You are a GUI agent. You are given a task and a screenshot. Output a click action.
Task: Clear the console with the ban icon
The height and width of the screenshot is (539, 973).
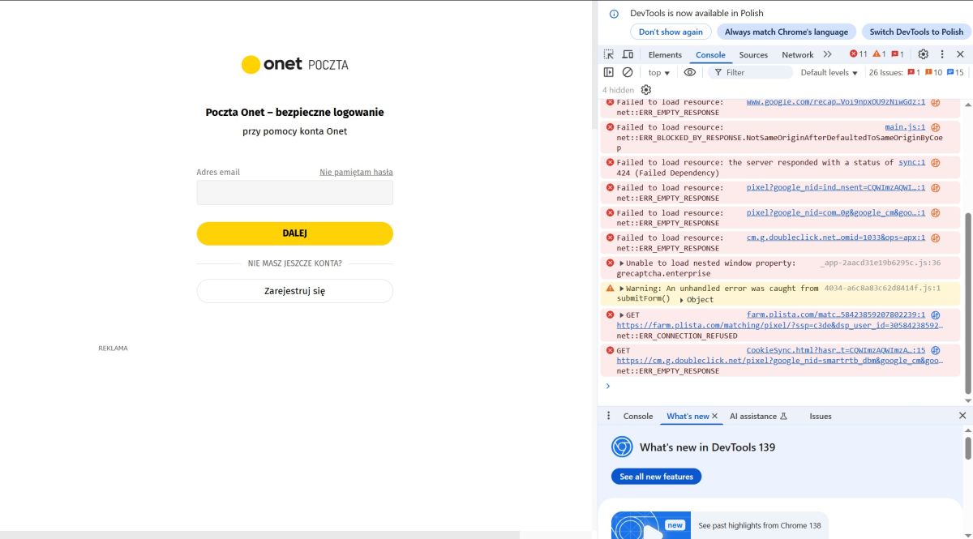[x=628, y=72]
